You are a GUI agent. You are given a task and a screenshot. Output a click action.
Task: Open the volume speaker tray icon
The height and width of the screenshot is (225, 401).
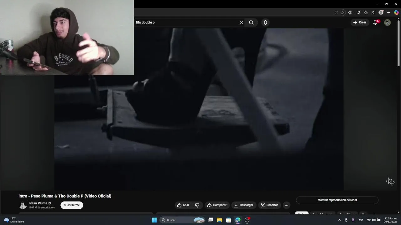374,220
